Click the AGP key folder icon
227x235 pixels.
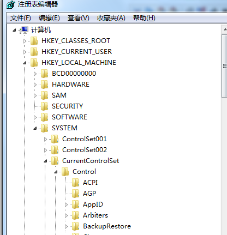pos(75,194)
